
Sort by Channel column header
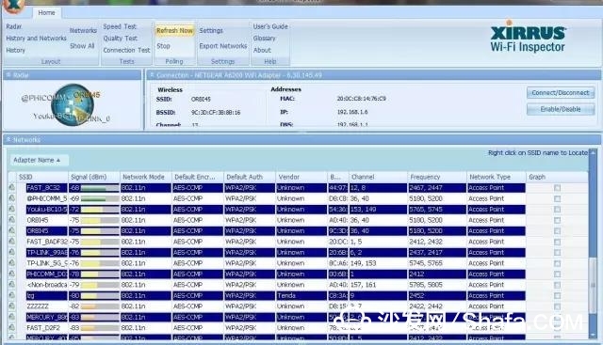[x=378, y=177]
